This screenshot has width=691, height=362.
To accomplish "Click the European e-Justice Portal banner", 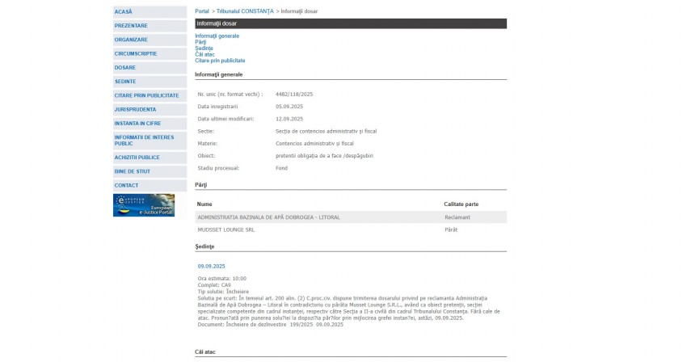I will [x=143, y=205].
